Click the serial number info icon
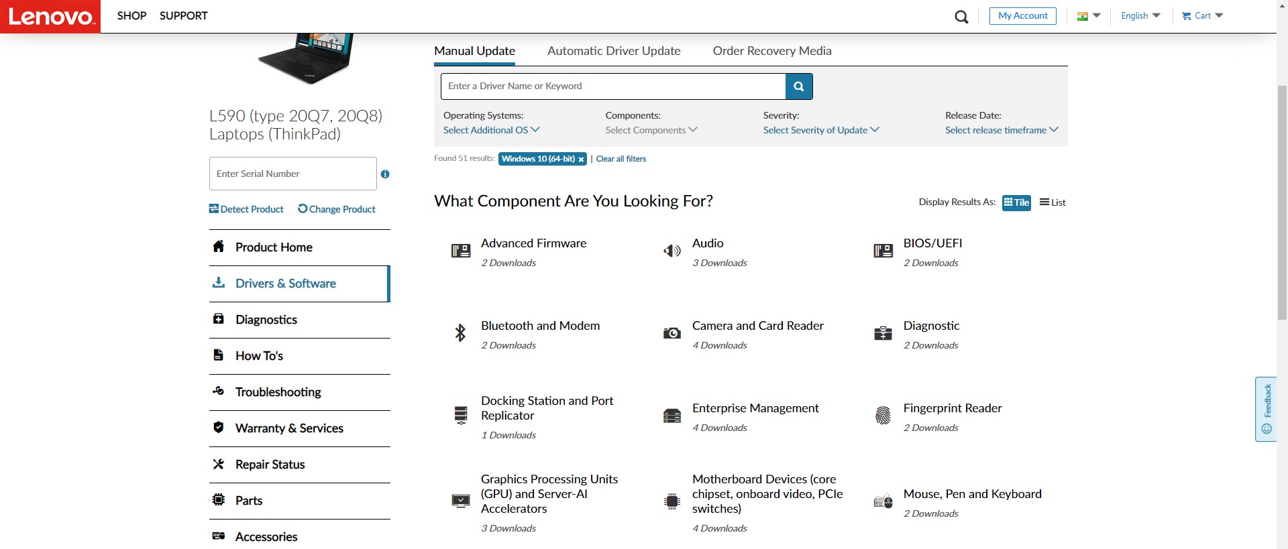 385,174
